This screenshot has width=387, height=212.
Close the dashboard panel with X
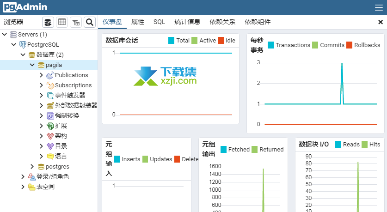pos(381,22)
